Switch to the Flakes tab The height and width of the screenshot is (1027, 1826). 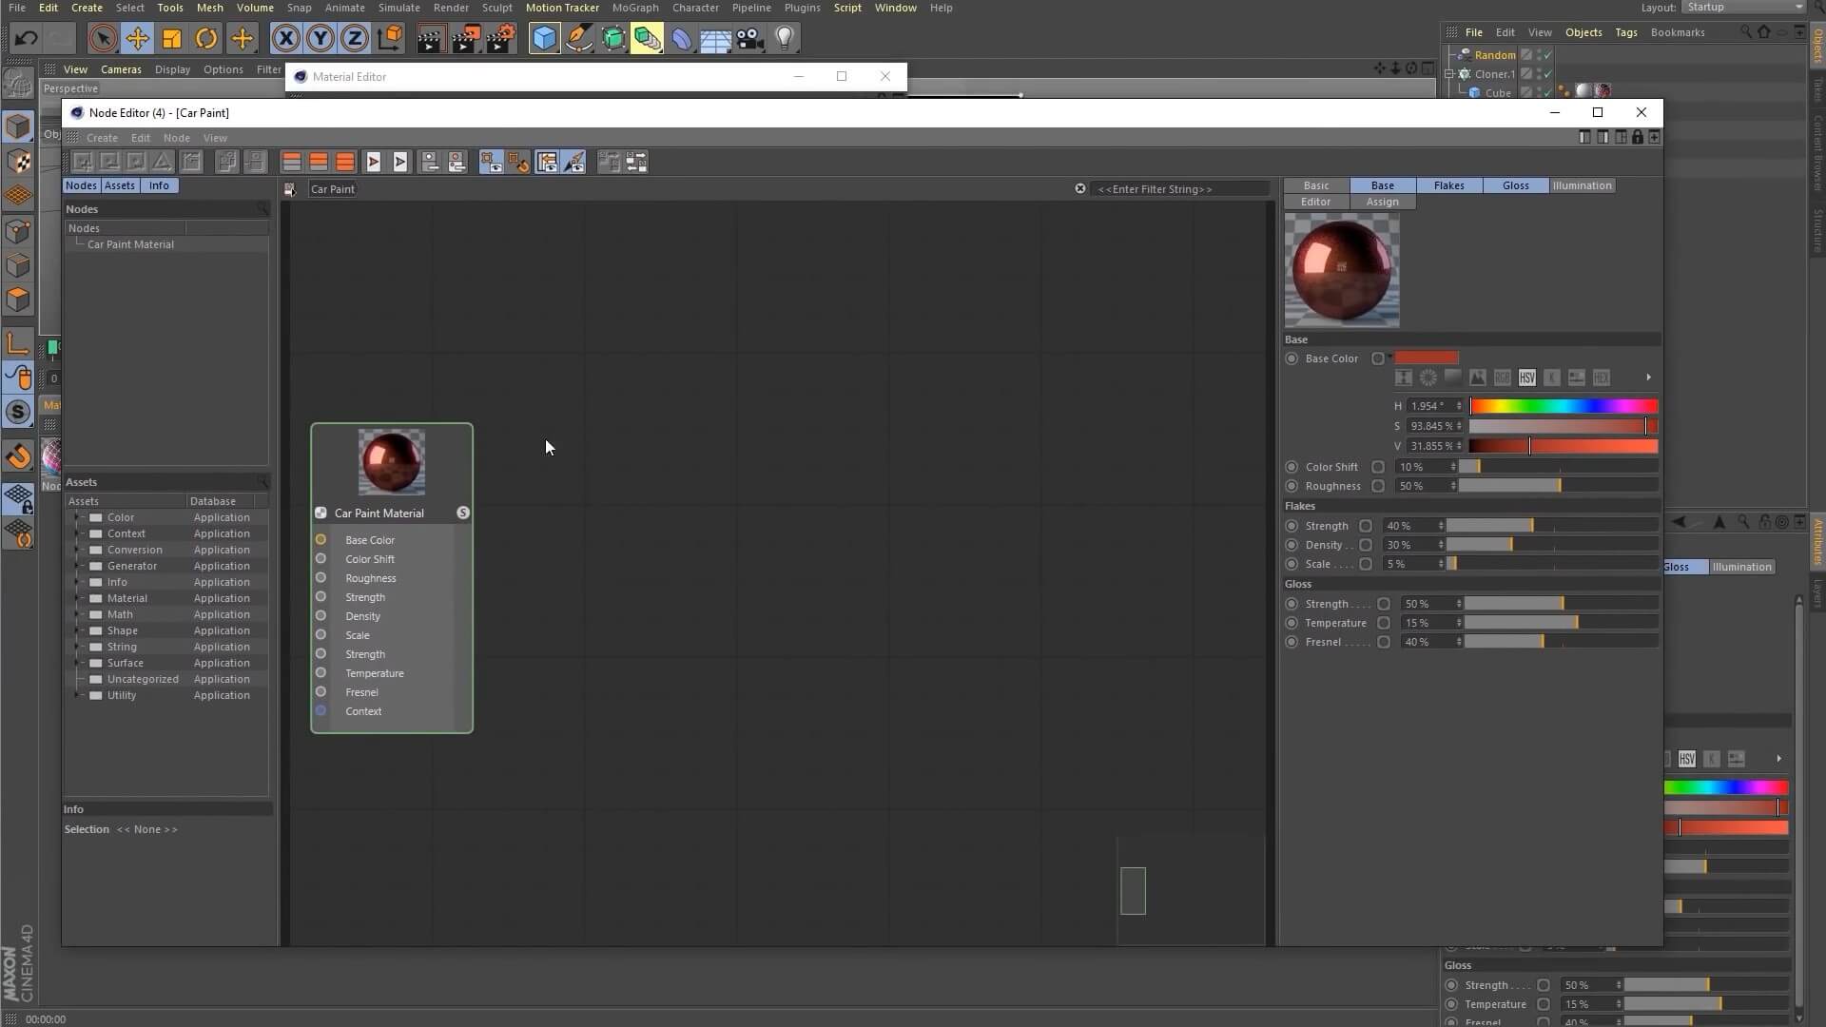point(1448,185)
